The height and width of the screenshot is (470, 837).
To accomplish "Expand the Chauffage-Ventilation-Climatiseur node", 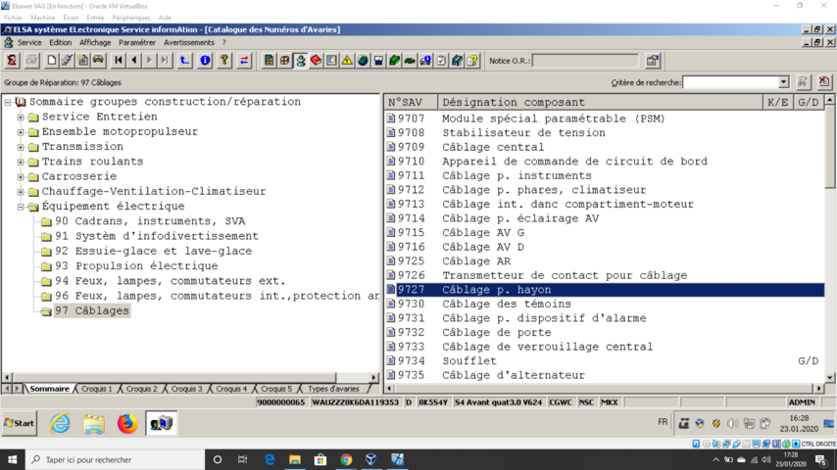I will point(21,192).
